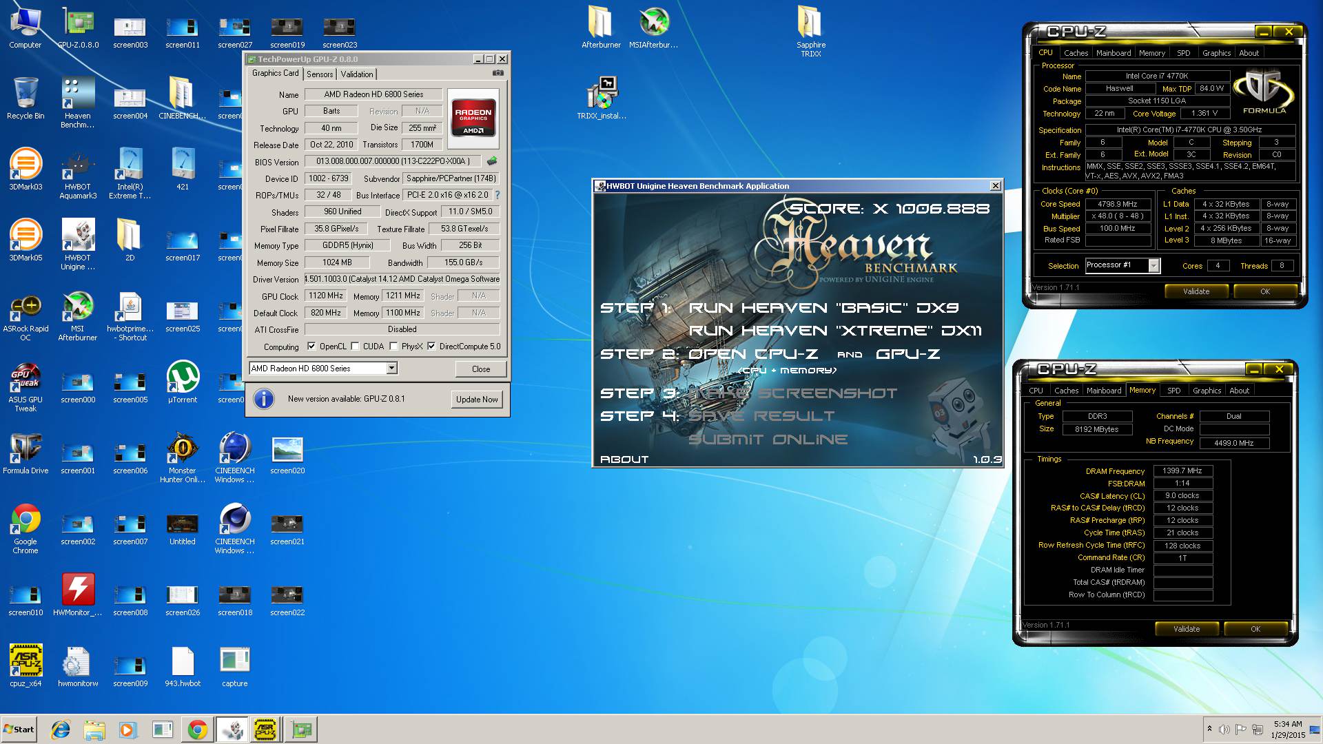The image size is (1323, 744).
Task: Select the cpuz_x64 desktop icon
Action: pyautogui.click(x=25, y=666)
